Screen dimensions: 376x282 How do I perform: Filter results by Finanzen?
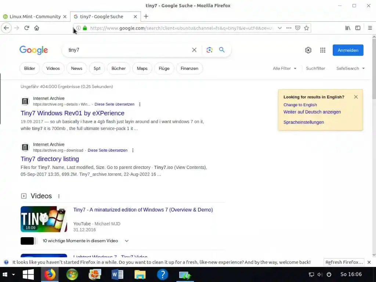click(x=189, y=68)
